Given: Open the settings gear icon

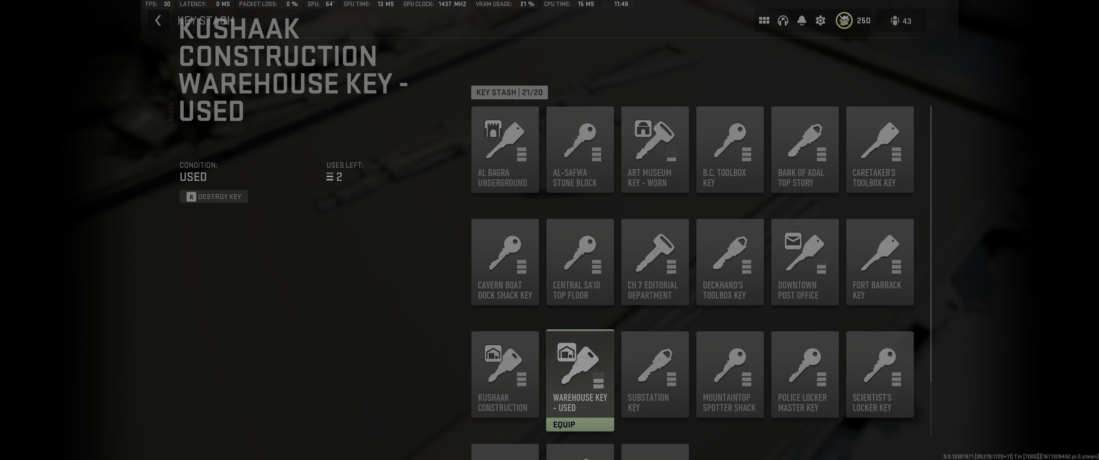Looking at the screenshot, I should [x=820, y=20].
